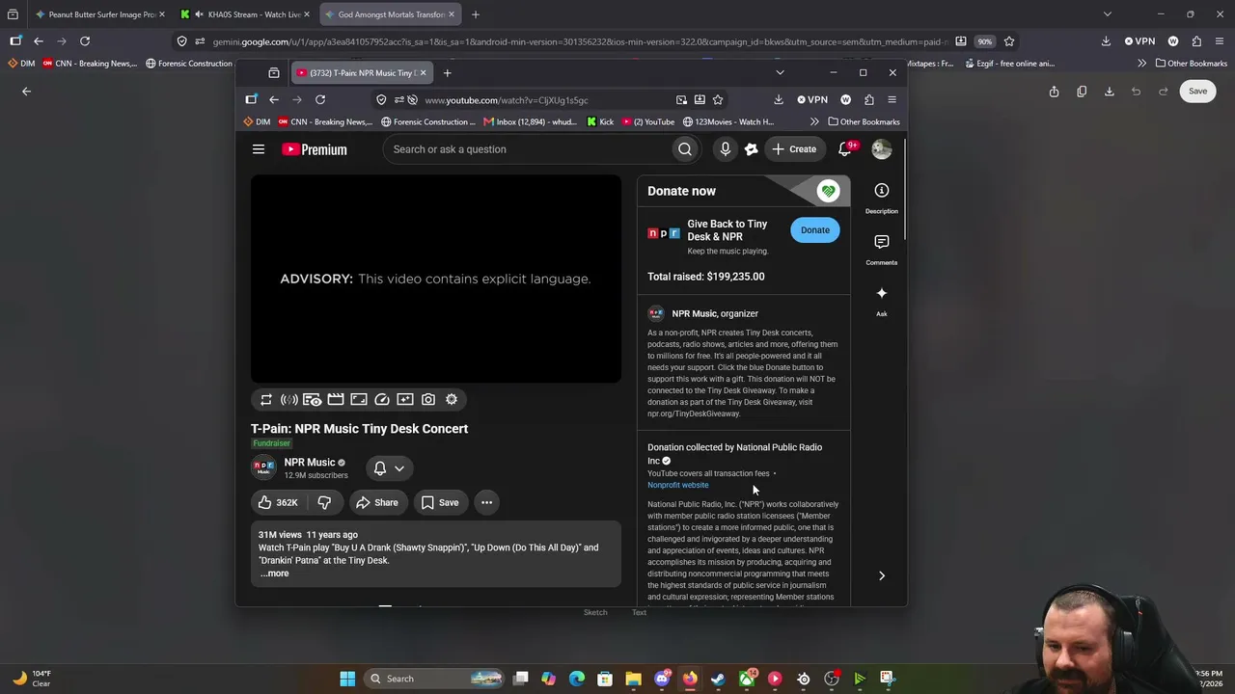Open more actions three-dot menu
The height and width of the screenshot is (694, 1235).
[487, 502]
